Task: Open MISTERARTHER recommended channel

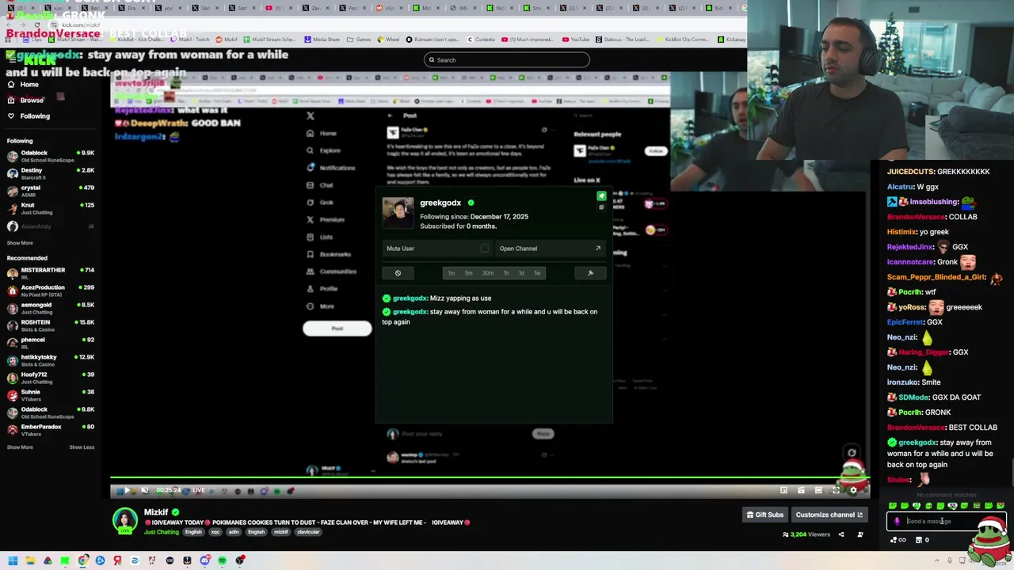Action: 51,273
